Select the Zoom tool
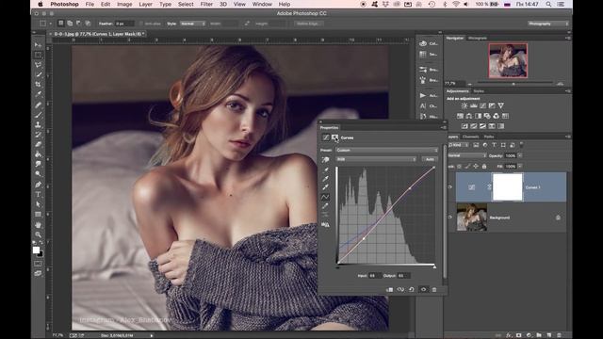603x339 pixels. click(38, 234)
